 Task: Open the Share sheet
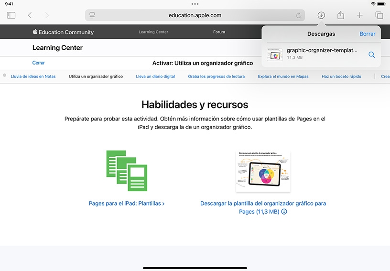[x=340, y=15]
